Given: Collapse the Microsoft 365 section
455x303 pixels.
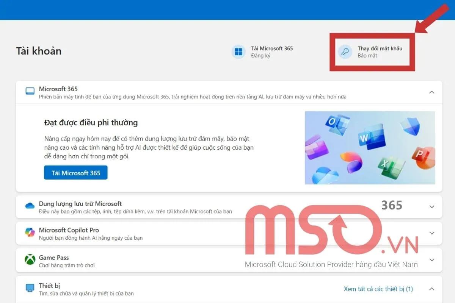Looking at the screenshot, I should pos(431,92).
